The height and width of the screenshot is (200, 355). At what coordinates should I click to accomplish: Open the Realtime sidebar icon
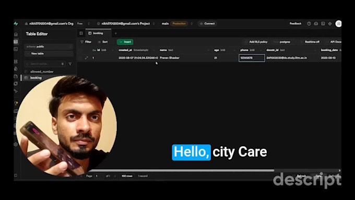(x=16, y=91)
